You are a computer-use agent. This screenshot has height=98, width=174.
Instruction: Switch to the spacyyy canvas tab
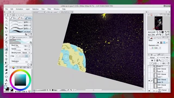click(x=39, y=12)
